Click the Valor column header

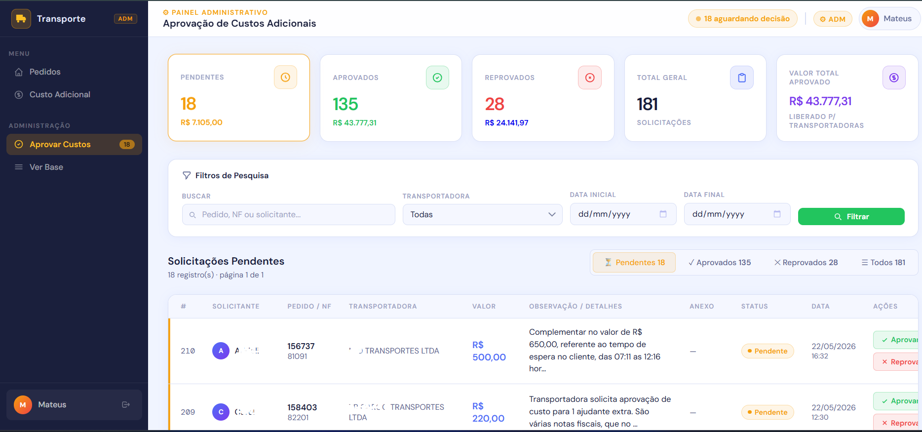point(484,306)
